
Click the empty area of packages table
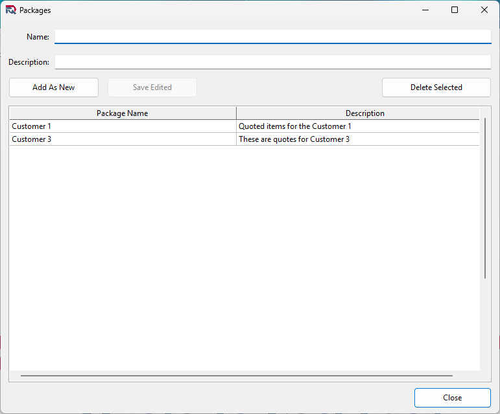[244, 259]
